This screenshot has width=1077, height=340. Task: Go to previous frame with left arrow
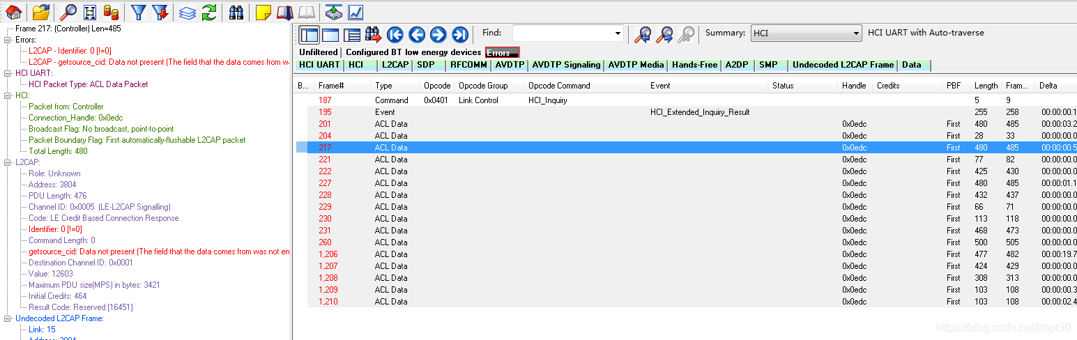pos(417,34)
